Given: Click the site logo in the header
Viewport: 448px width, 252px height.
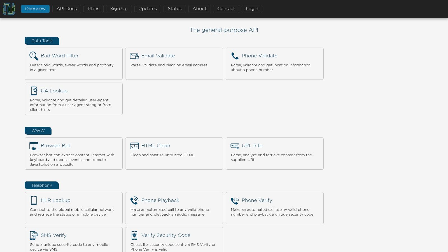Looking at the screenshot, I should 9,9.
